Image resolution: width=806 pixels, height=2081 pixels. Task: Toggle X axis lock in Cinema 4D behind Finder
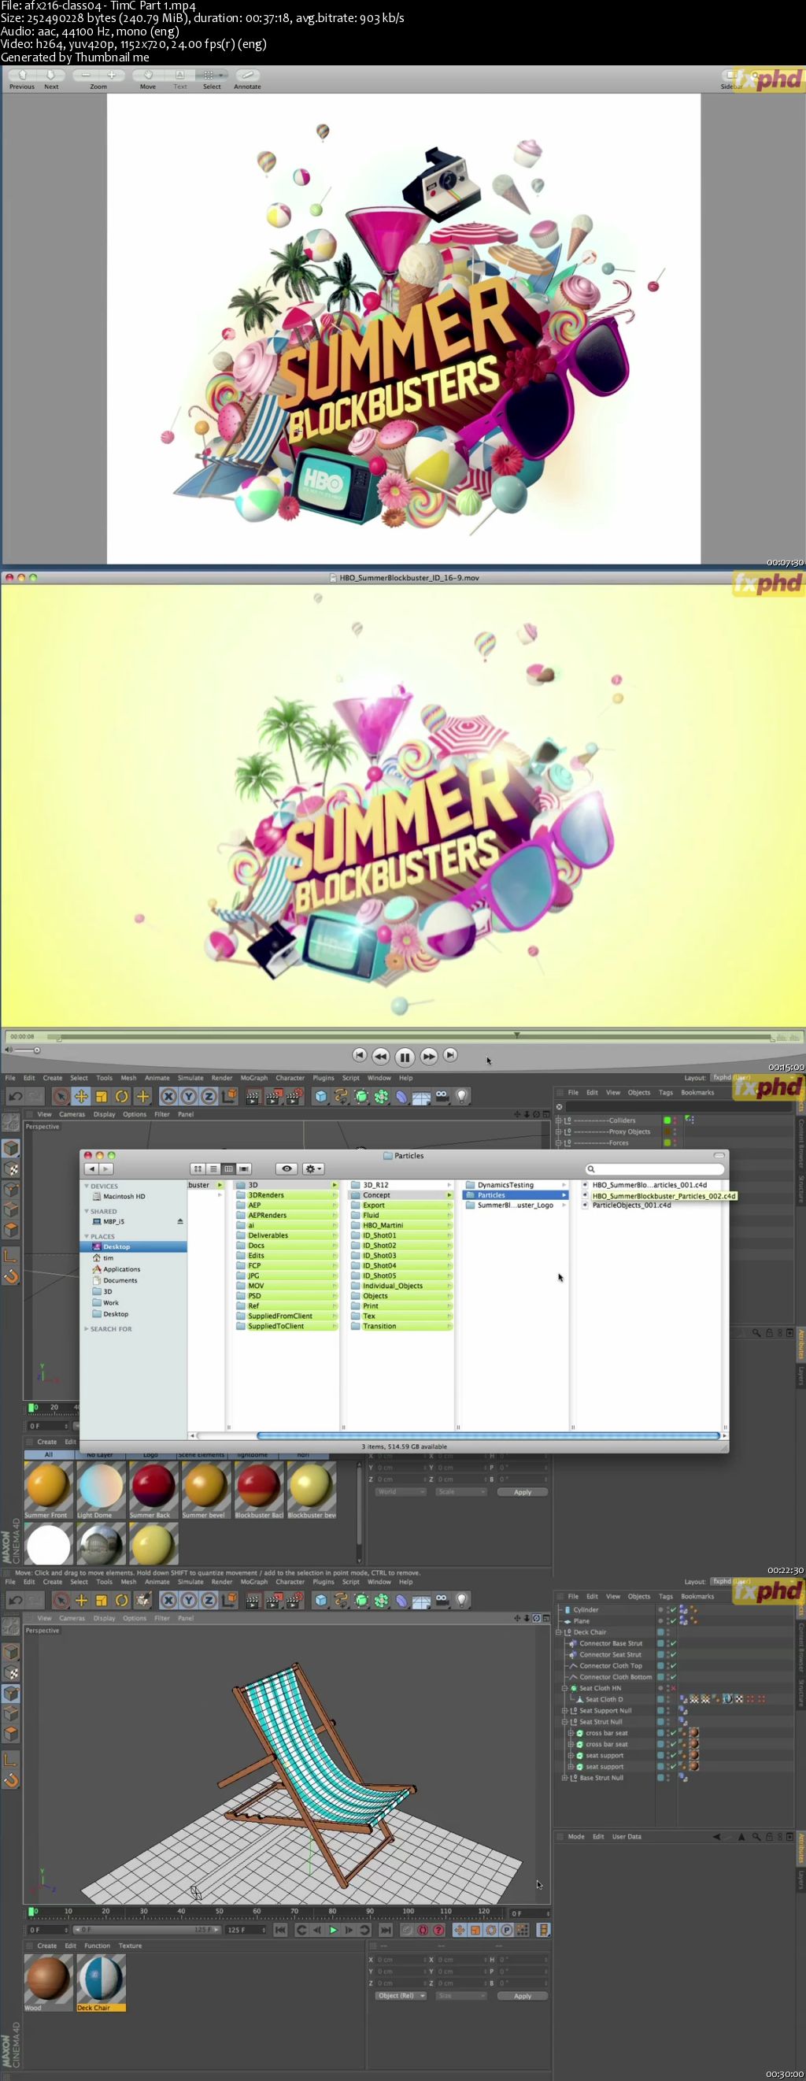point(168,1096)
